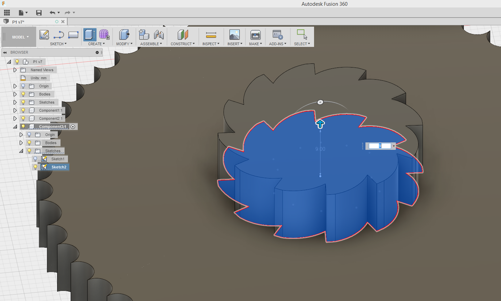Collapse the P1 v7 root node
The height and width of the screenshot is (301, 501).
[x=9, y=62]
